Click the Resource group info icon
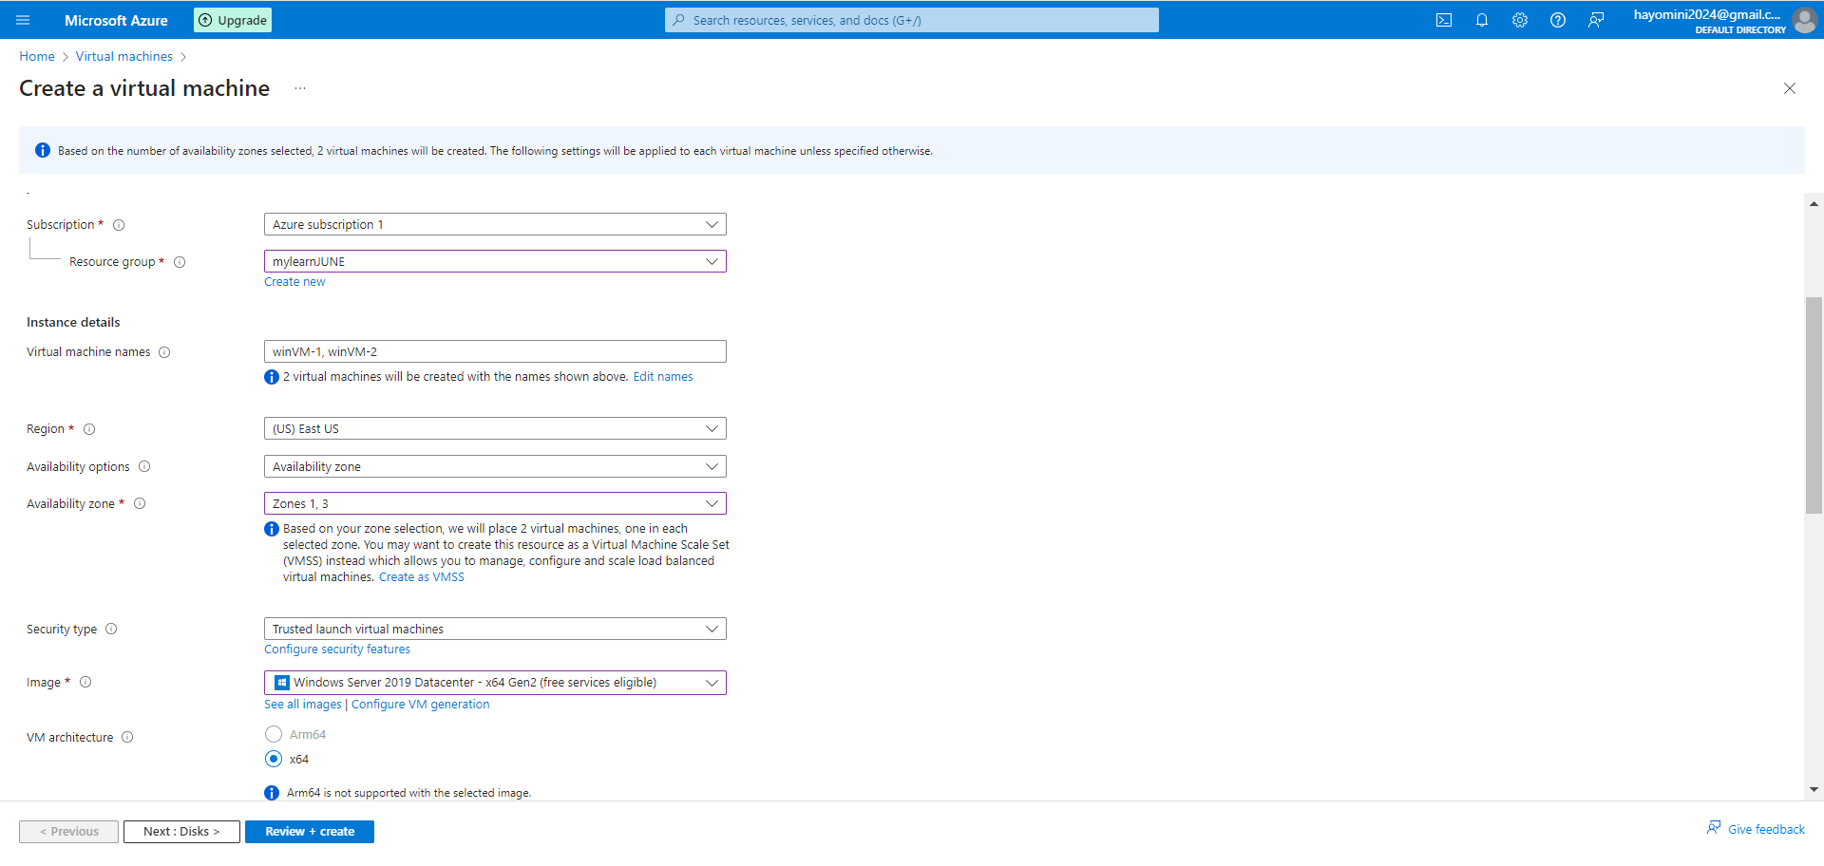 point(180,262)
